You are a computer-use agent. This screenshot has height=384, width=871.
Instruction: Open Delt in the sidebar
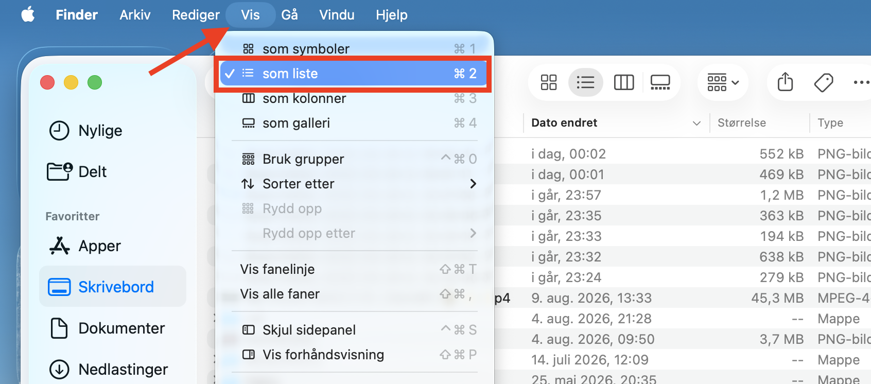(x=113, y=171)
